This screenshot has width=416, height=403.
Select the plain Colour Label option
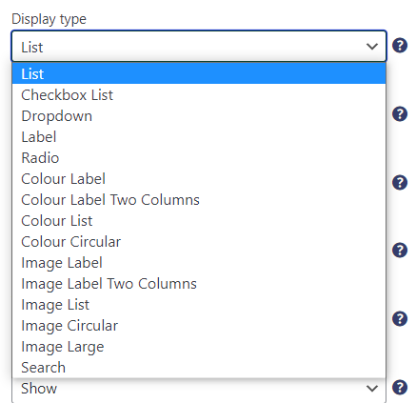coord(199,178)
